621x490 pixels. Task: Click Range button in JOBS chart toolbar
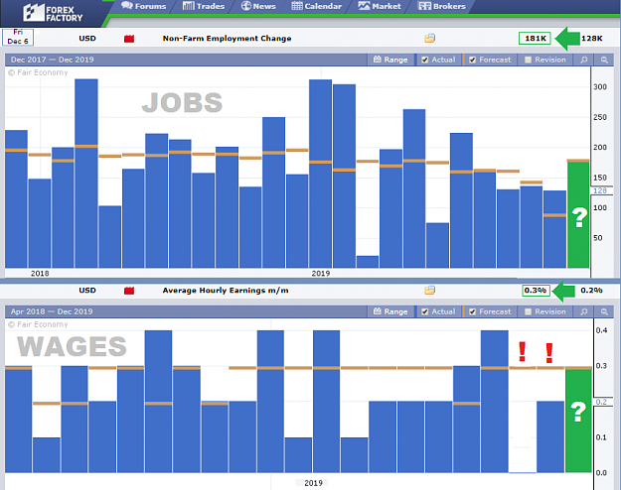click(390, 60)
